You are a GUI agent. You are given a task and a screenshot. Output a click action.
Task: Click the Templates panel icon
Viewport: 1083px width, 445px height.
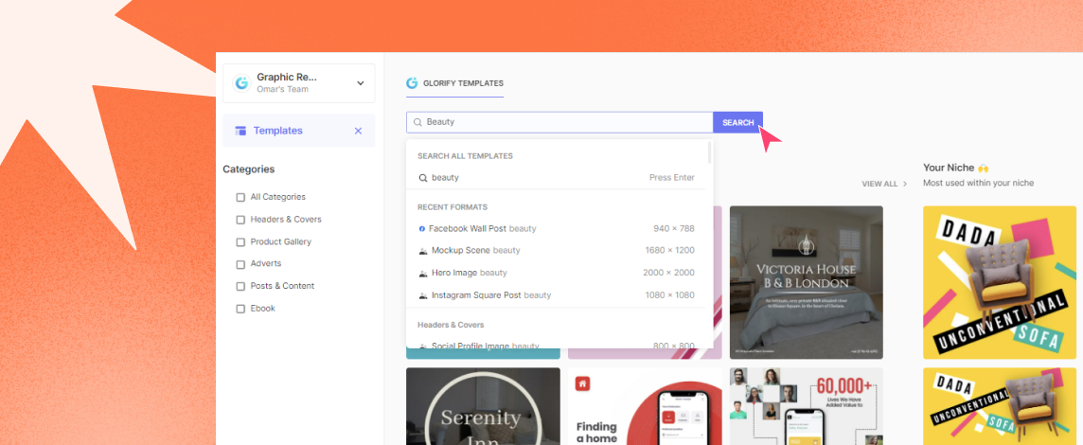point(240,131)
